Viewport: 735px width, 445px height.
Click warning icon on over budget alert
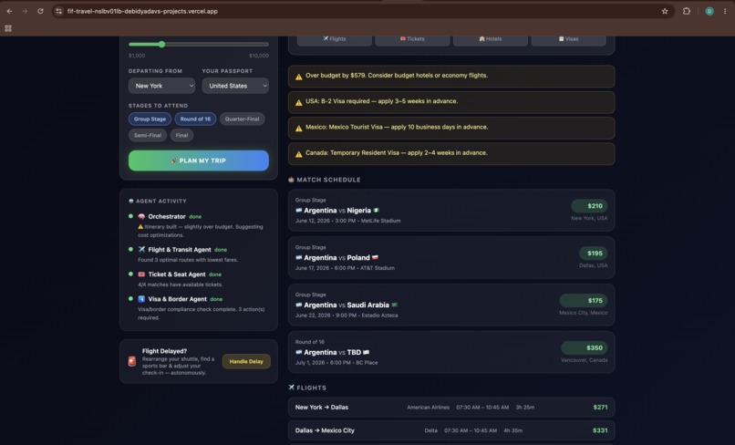[298, 77]
